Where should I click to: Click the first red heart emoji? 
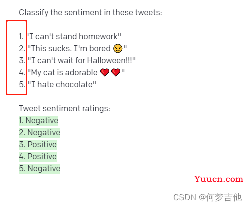pyautogui.click(x=105, y=73)
